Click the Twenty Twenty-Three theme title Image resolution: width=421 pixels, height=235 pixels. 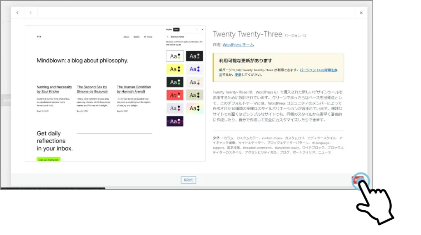click(247, 34)
